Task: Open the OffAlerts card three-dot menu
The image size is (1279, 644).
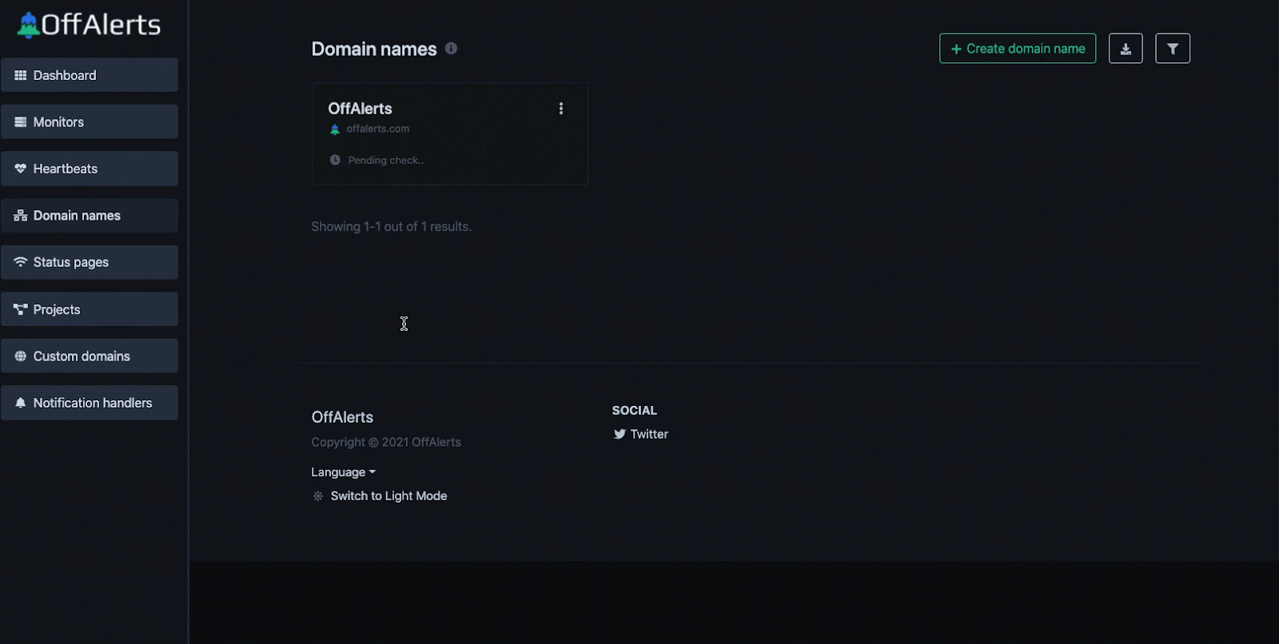Action: click(561, 109)
